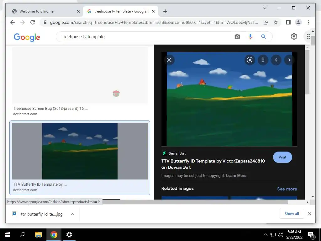Open Chrome three-dot menu
This screenshot has width=321, height=241.
[308, 22]
